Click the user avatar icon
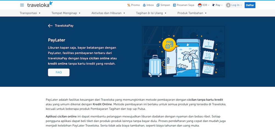Screen dimensions: 275x133 pos(228,5)
